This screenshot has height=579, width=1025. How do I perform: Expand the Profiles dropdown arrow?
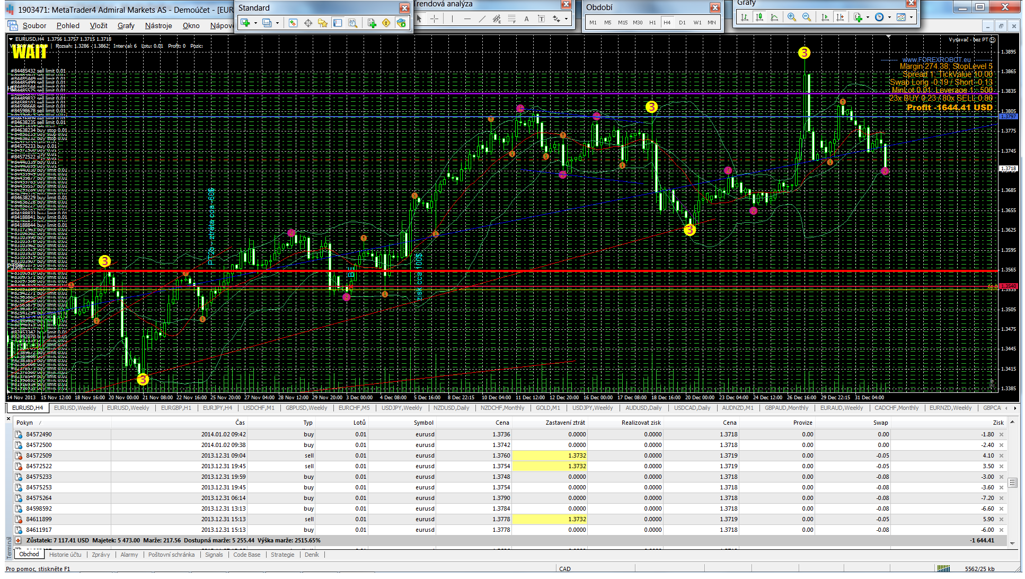[x=277, y=23]
